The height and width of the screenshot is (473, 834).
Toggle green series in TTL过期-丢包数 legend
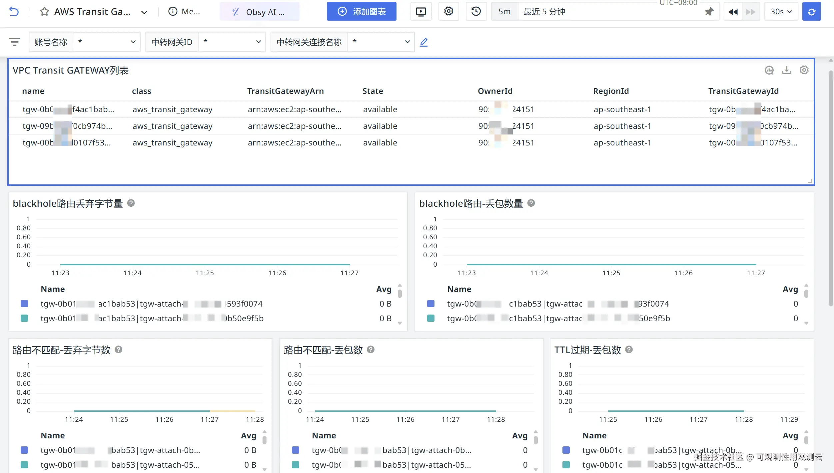click(566, 465)
